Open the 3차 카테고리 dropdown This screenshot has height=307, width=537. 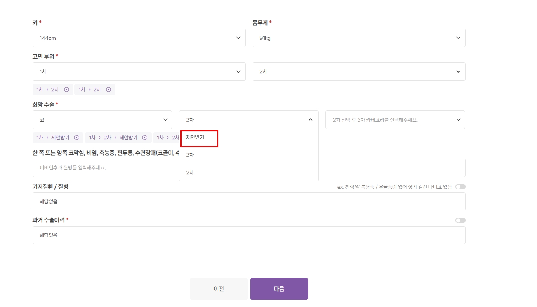(x=395, y=120)
